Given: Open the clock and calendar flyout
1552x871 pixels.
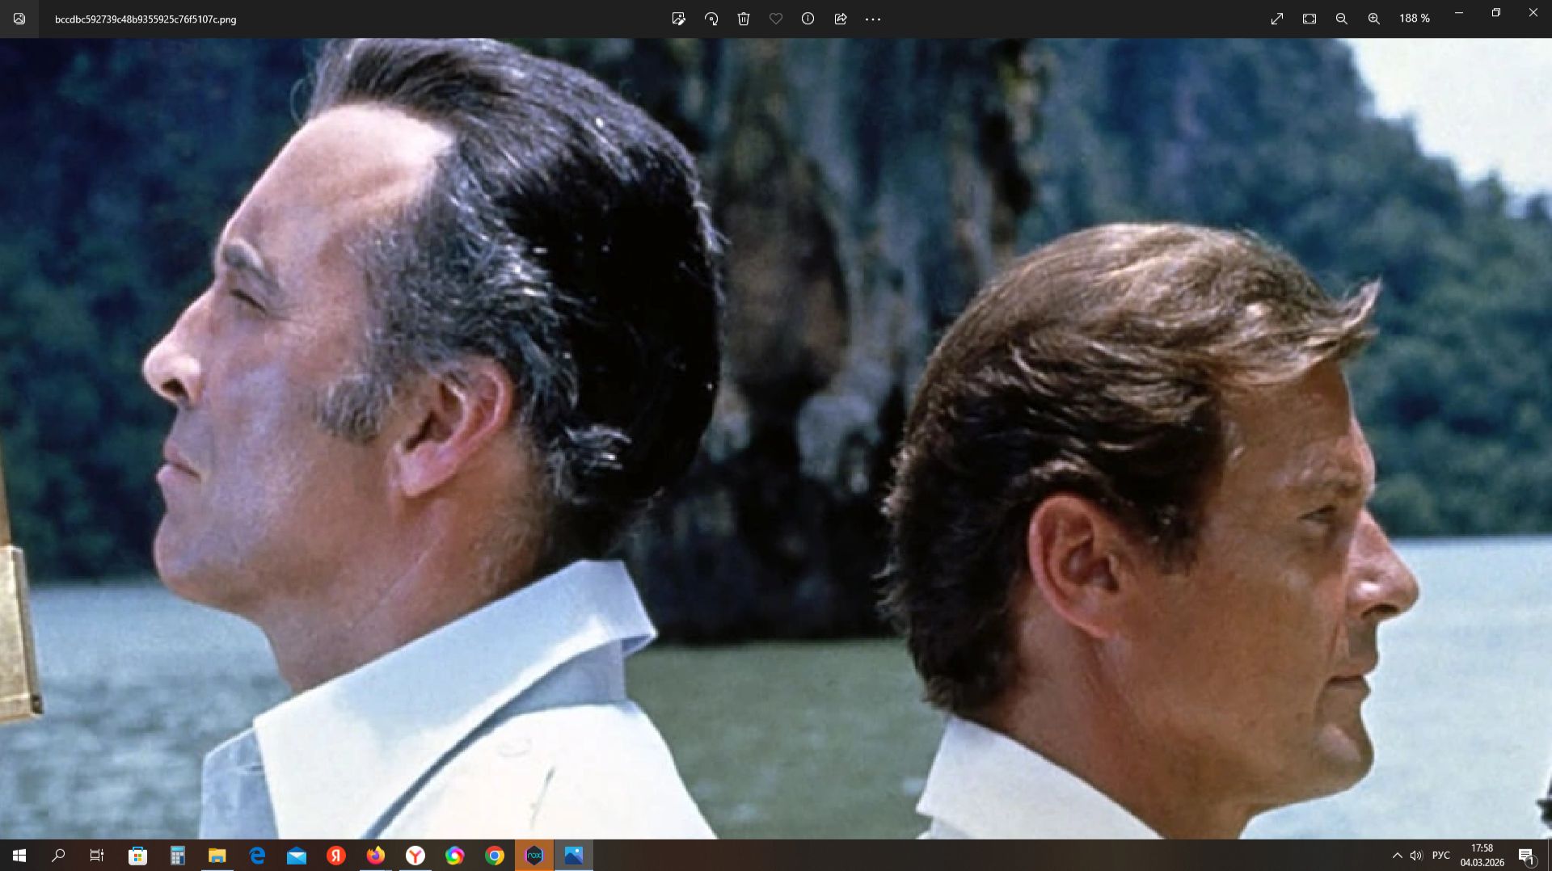Looking at the screenshot, I should [1482, 856].
